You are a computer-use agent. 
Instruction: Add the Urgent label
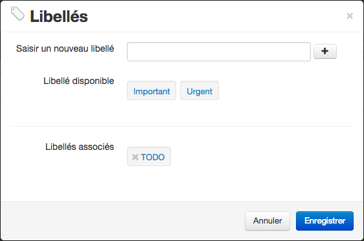[x=199, y=90]
